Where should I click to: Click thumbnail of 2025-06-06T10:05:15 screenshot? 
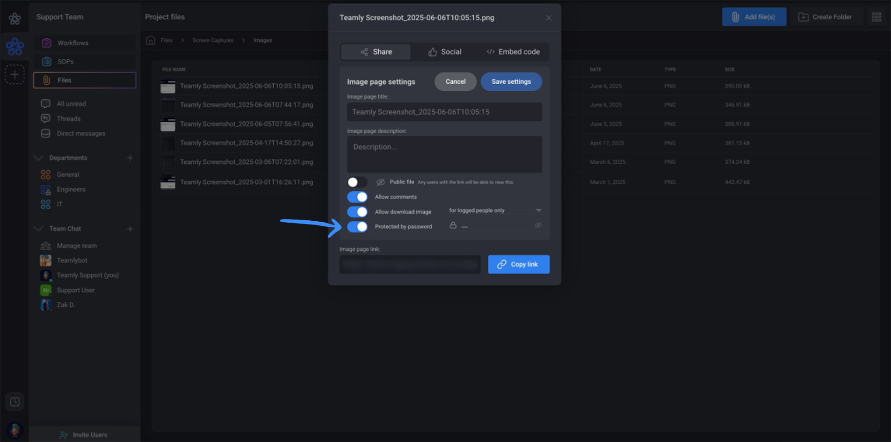168,87
